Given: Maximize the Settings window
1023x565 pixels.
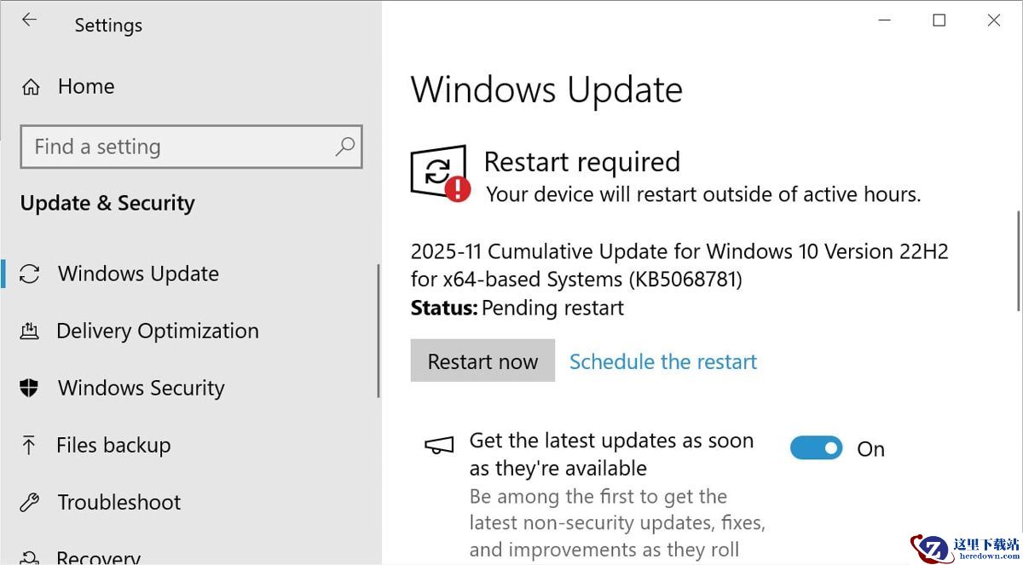Looking at the screenshot, I should (x=939, y=20).
